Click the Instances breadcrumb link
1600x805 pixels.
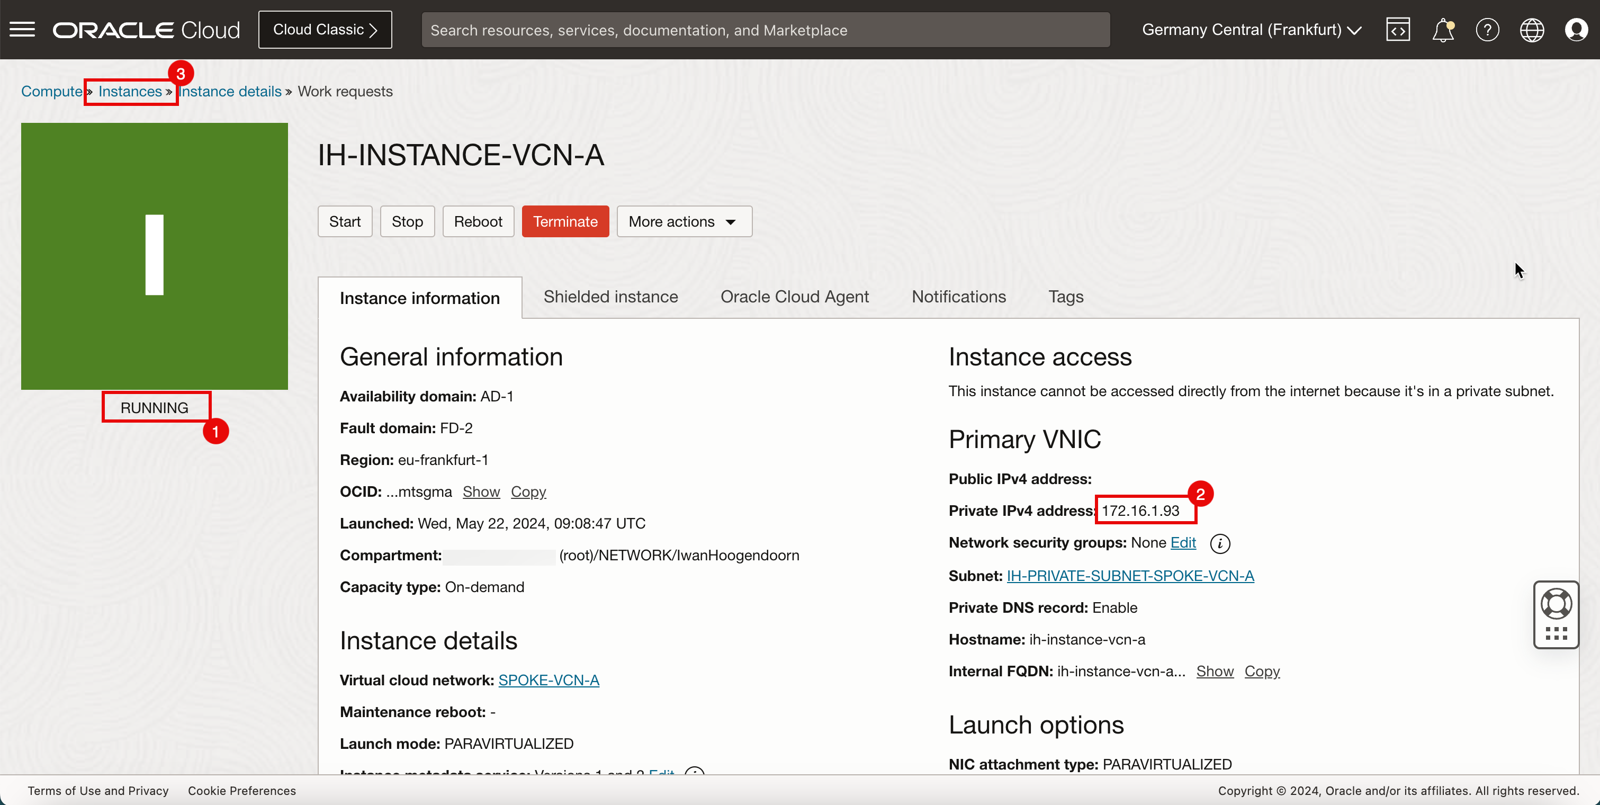[130, 91]
